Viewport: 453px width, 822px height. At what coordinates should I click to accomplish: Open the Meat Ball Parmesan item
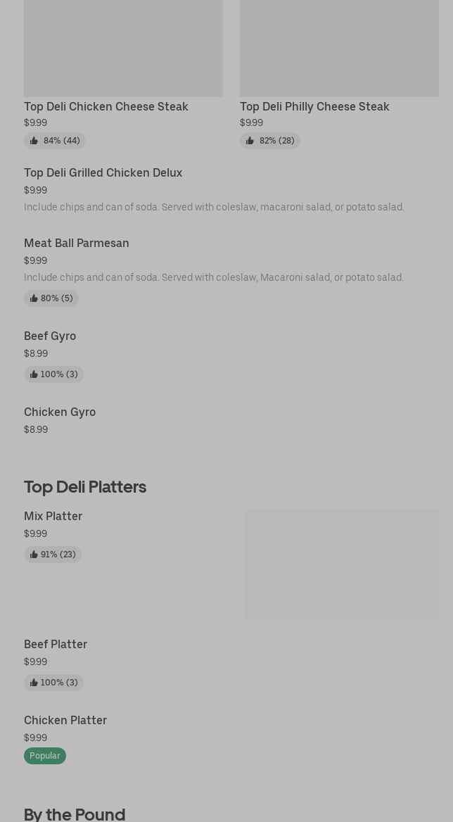(x=77, y=244)
